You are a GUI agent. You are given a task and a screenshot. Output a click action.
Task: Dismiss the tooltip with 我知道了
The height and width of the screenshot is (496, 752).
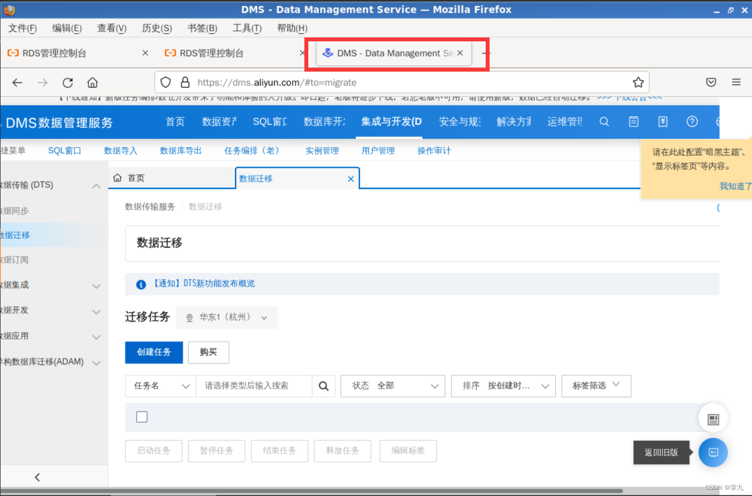click(735, 186)
